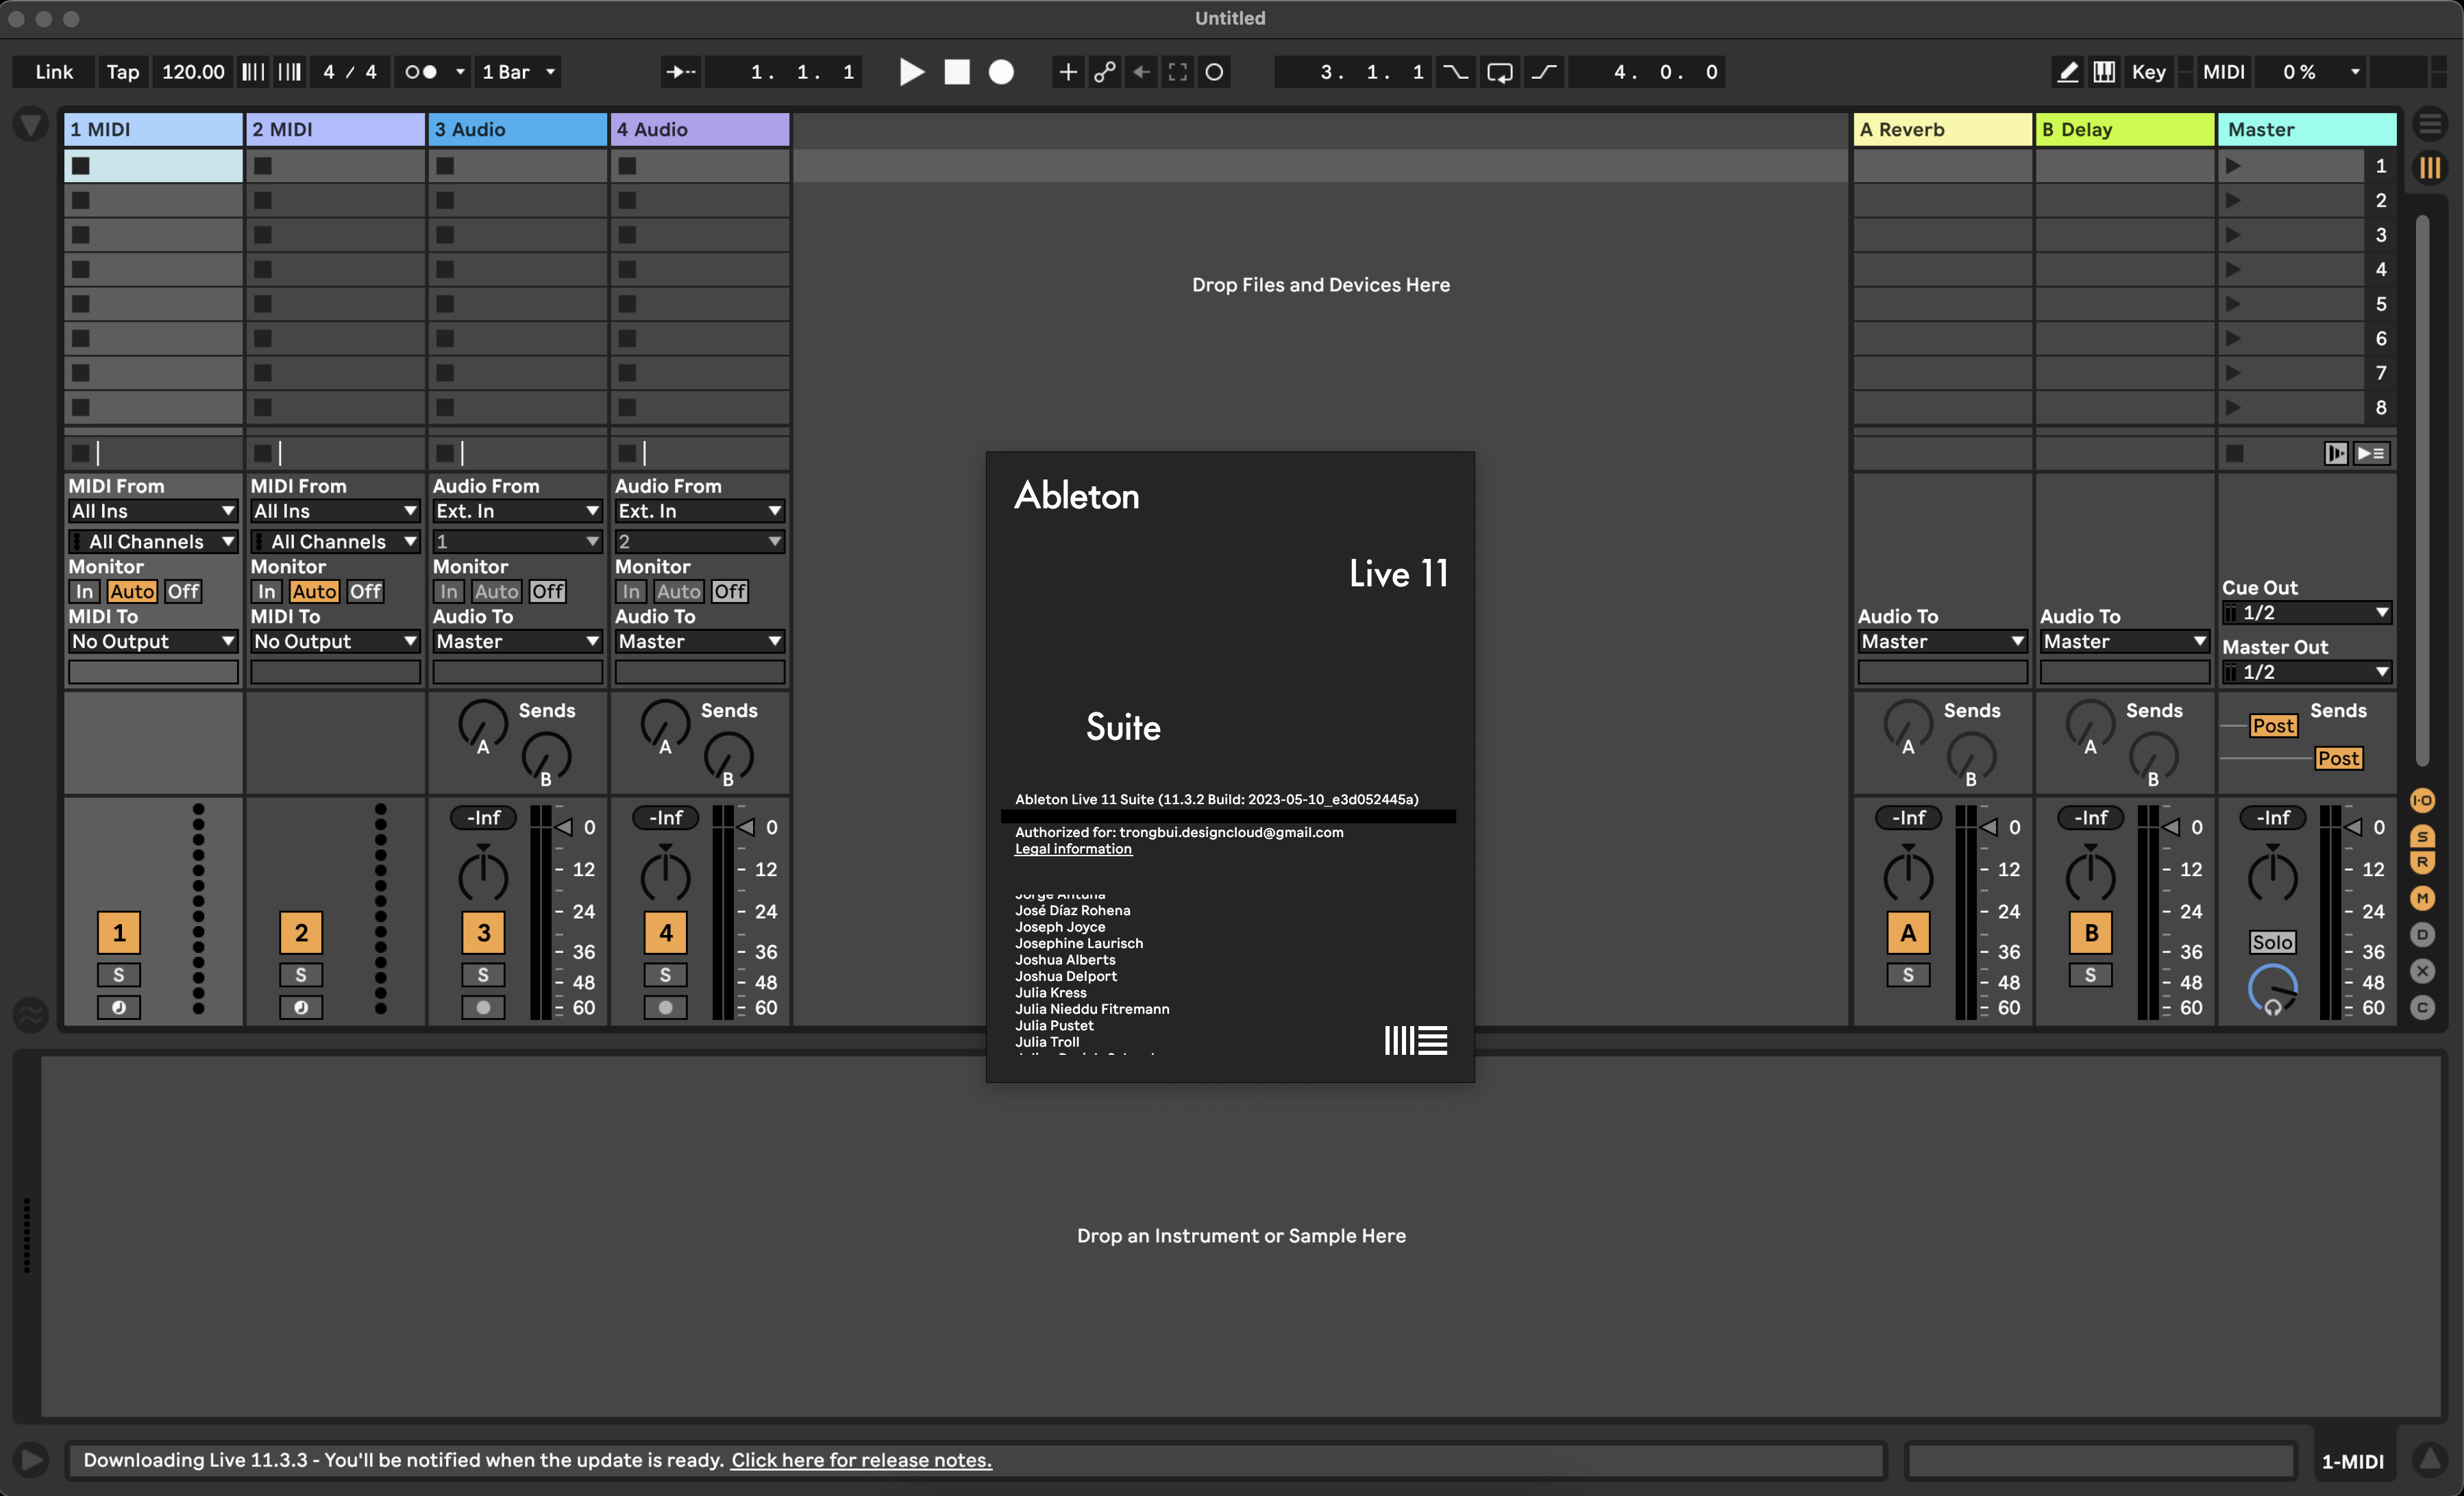The height and width of the screenshot is (1496, 2464).
Task: Click the Groove Pool wave icon
Action: 31,1016
